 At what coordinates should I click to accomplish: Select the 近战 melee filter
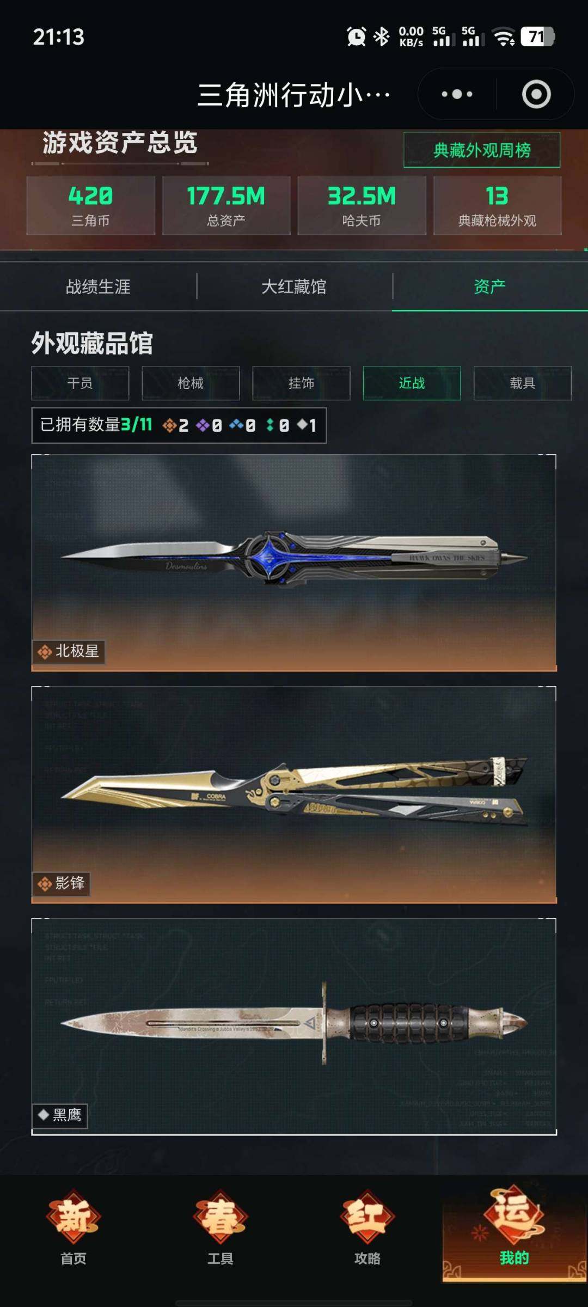[412, 383]
